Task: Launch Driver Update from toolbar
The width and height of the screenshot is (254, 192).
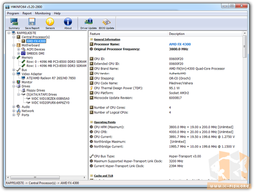Action: [x=88, y=24]
